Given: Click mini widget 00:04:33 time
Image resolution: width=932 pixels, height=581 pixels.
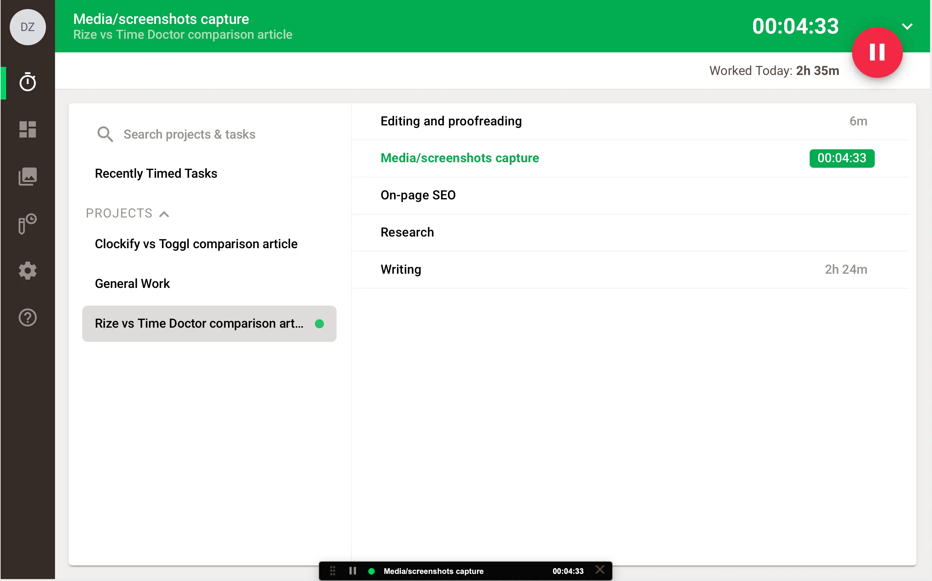Looking at the screenshot, I should [x=568, y=571].
